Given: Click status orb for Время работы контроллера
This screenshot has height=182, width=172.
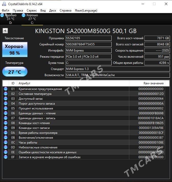Looking at the screenshot, I should (6, 133).
